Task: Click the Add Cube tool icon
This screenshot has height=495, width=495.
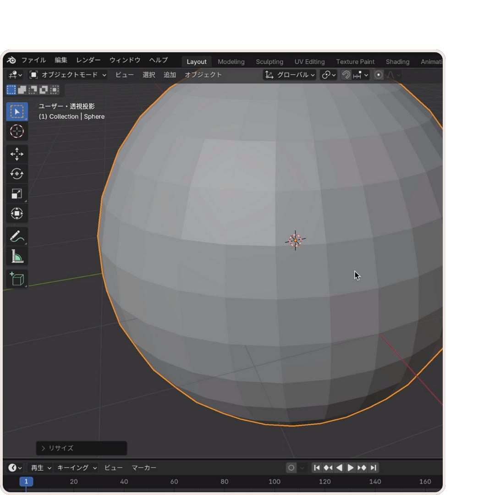Action: (x=17, y=279)
